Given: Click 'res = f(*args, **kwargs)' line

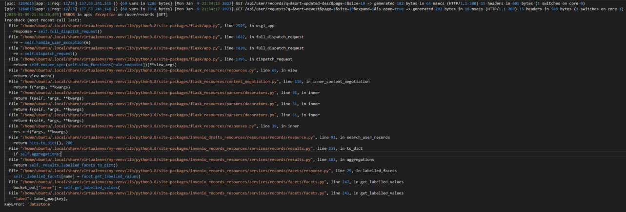Looking at the screenshot, I should point(40,132).
